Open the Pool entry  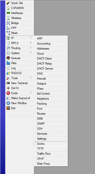coord(51,109)
